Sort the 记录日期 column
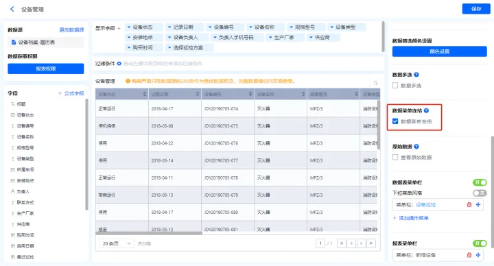This screenshot has width=494, height=266. 198,94
